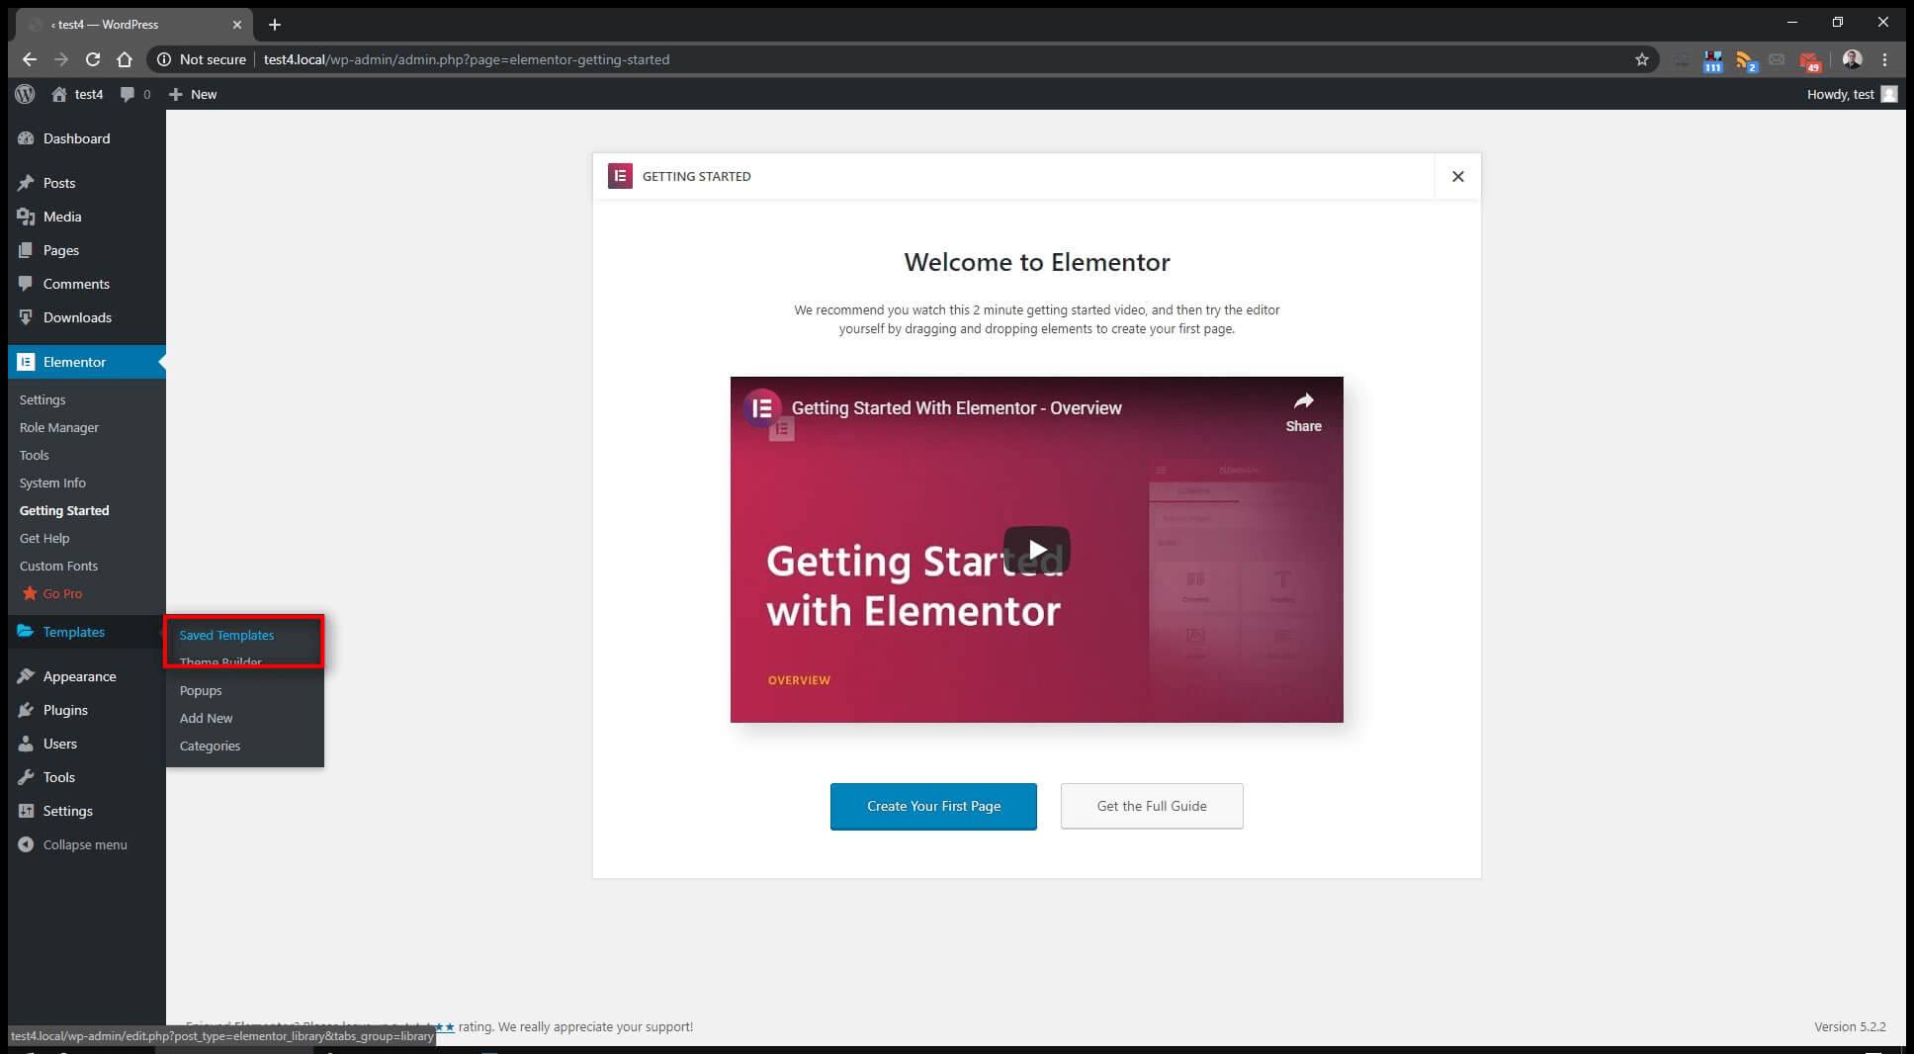This screenshot has height=1054, width=1914.
Task: Click the address bar URL
Action: [x=467, y=59]
